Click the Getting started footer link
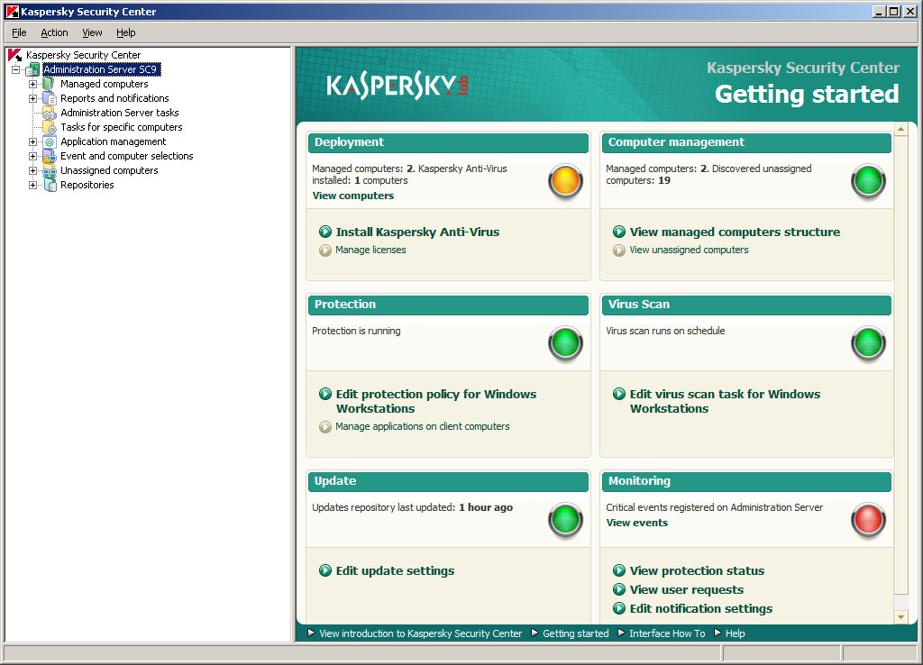This screenshot has width=923, height=665. 576,633
